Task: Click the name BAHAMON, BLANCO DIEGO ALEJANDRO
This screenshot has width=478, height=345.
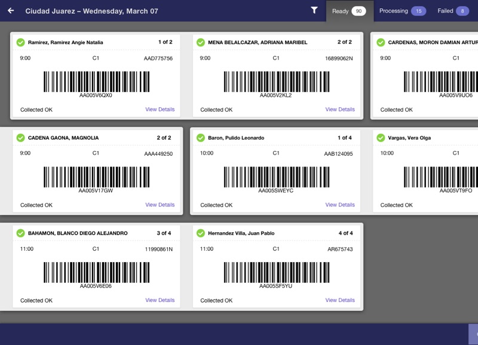Action: [x=78, y=233]
